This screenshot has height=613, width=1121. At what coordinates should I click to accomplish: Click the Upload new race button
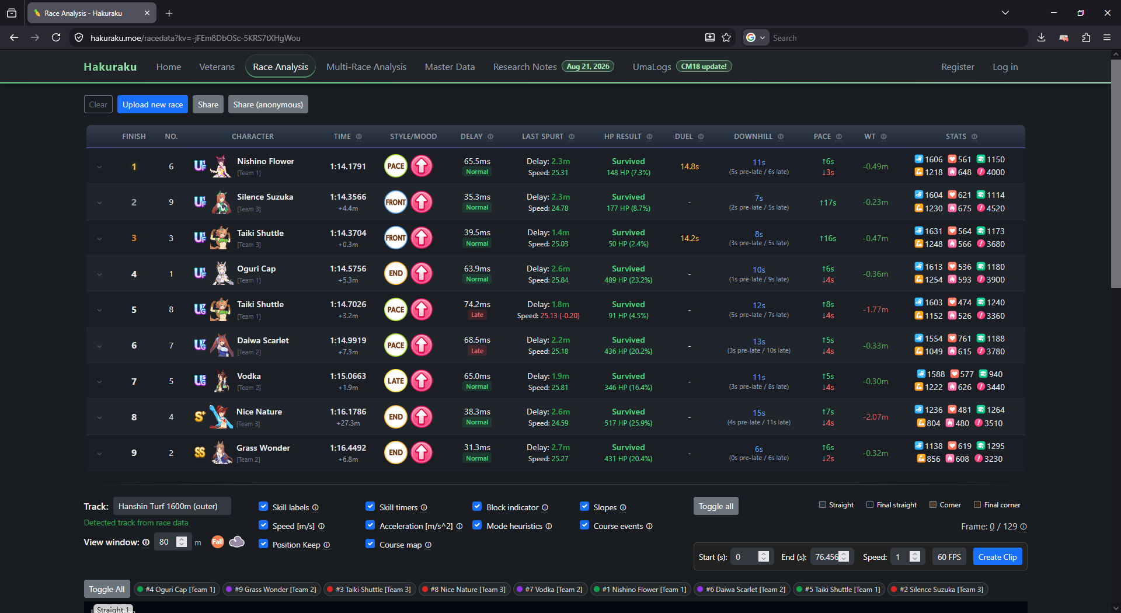click(x=152, y=105)
